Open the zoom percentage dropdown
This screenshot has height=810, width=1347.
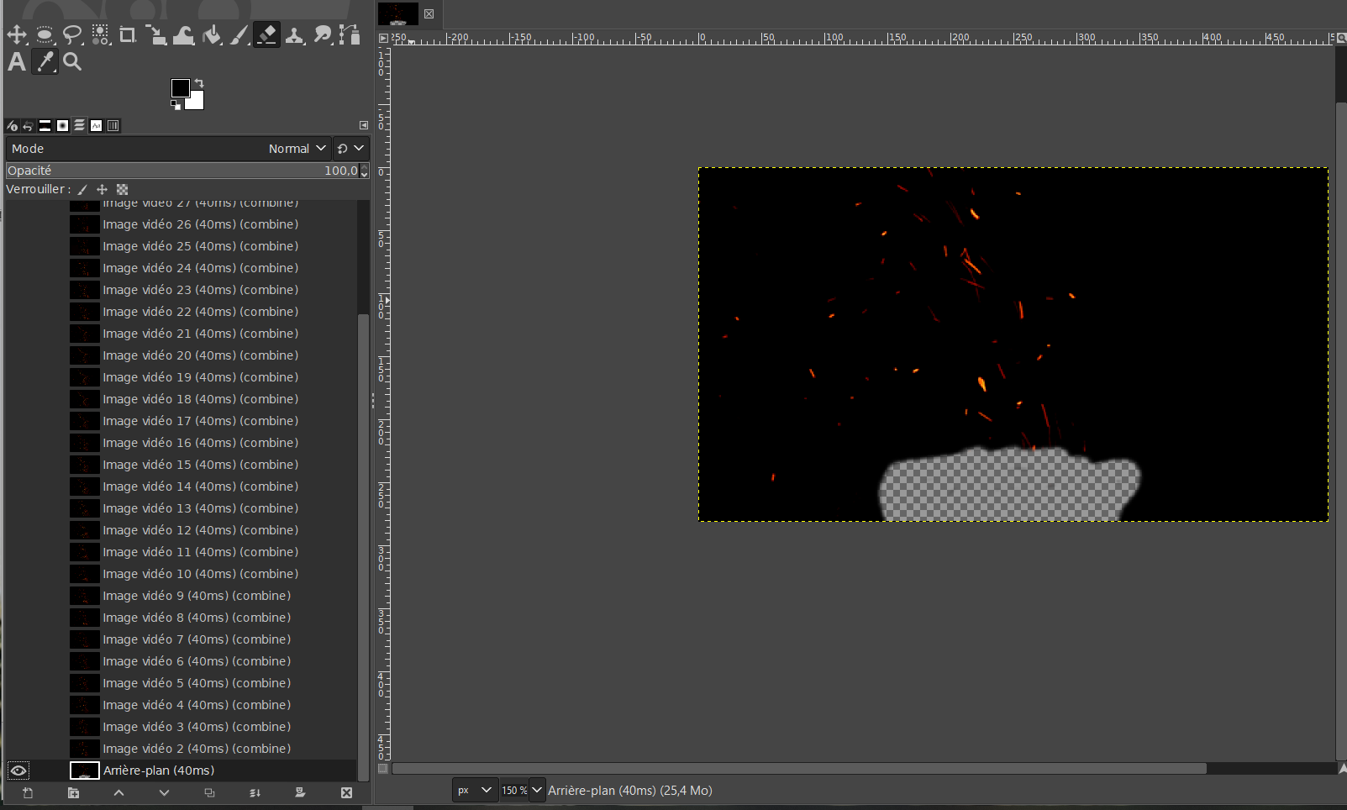pyautogui.click(x=537, y=790)
